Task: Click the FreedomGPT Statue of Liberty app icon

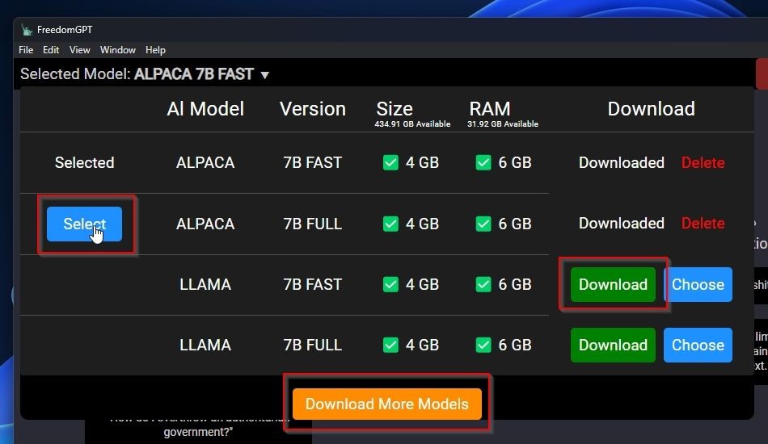Action: point(27,30)
